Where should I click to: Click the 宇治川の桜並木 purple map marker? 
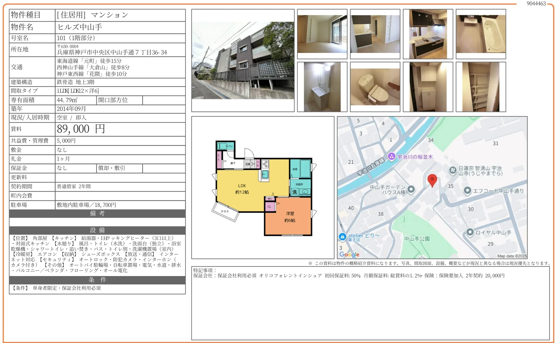click(x=391, y=156)
